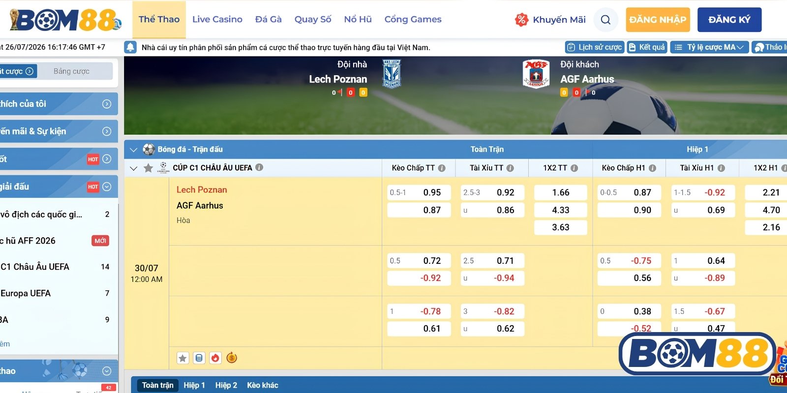Image resolution: width=787 pixels, height=393 pixels.
Task: Open the Khuyến Mãi promotions link
Action: [559, 20]
